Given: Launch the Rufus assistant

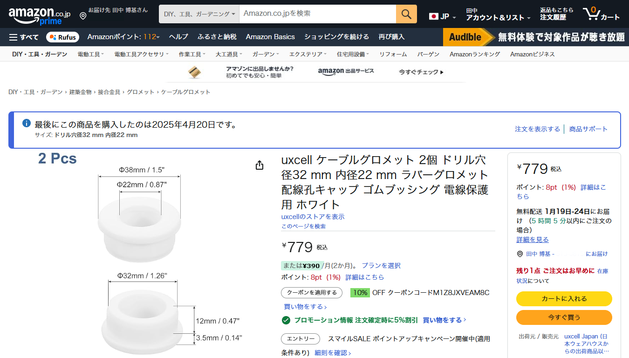Looking at the screenshot, I should tap(62, 37).
